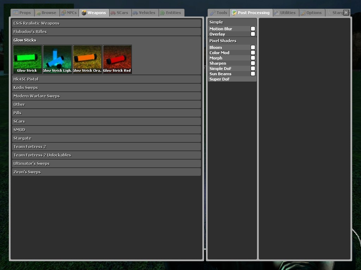Switch to the Post Processing tab

251,12
